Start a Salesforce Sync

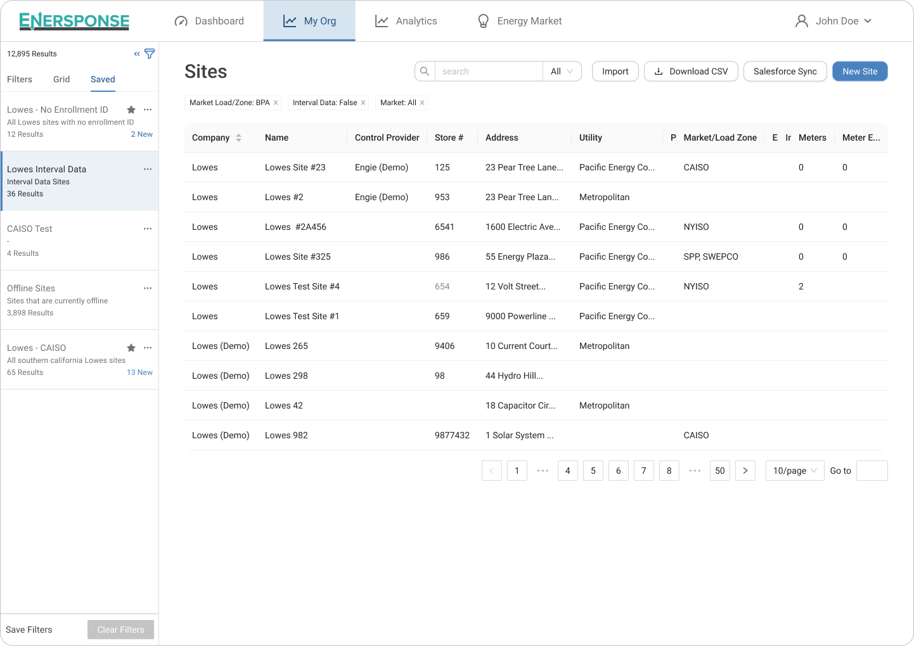(785, 71)
